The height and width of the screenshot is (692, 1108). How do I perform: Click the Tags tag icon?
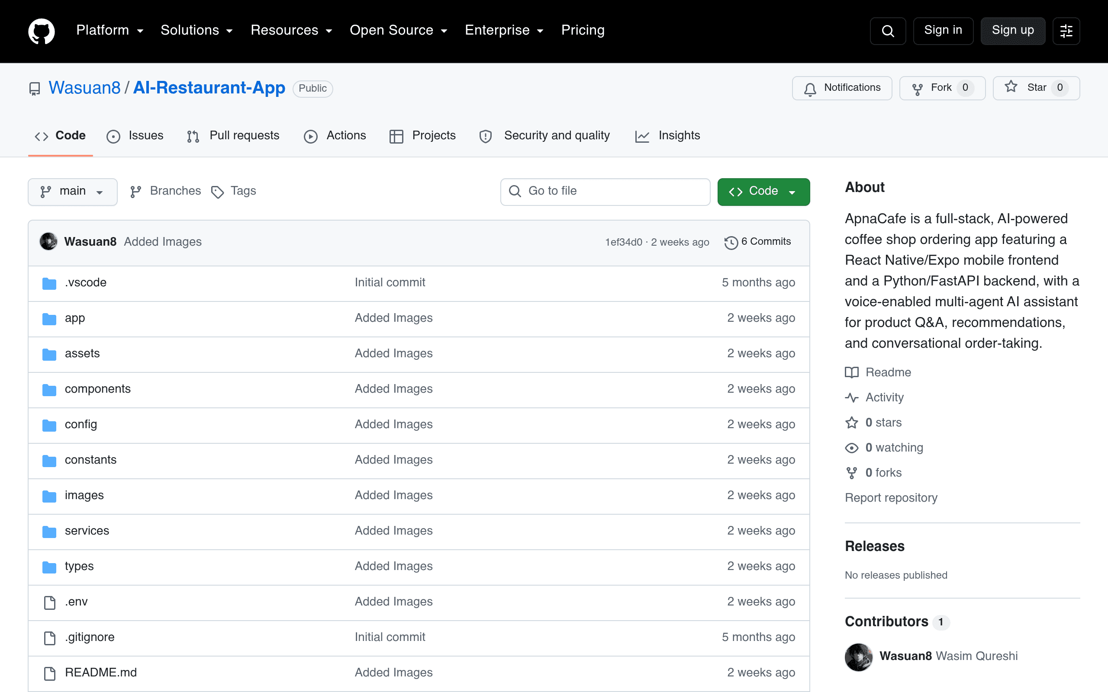click(217, 192)
